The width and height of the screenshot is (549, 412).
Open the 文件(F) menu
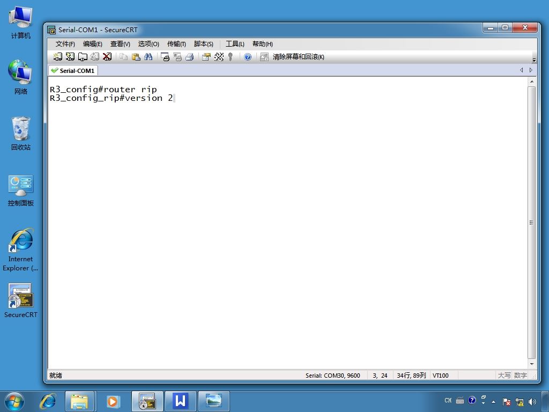65,44
